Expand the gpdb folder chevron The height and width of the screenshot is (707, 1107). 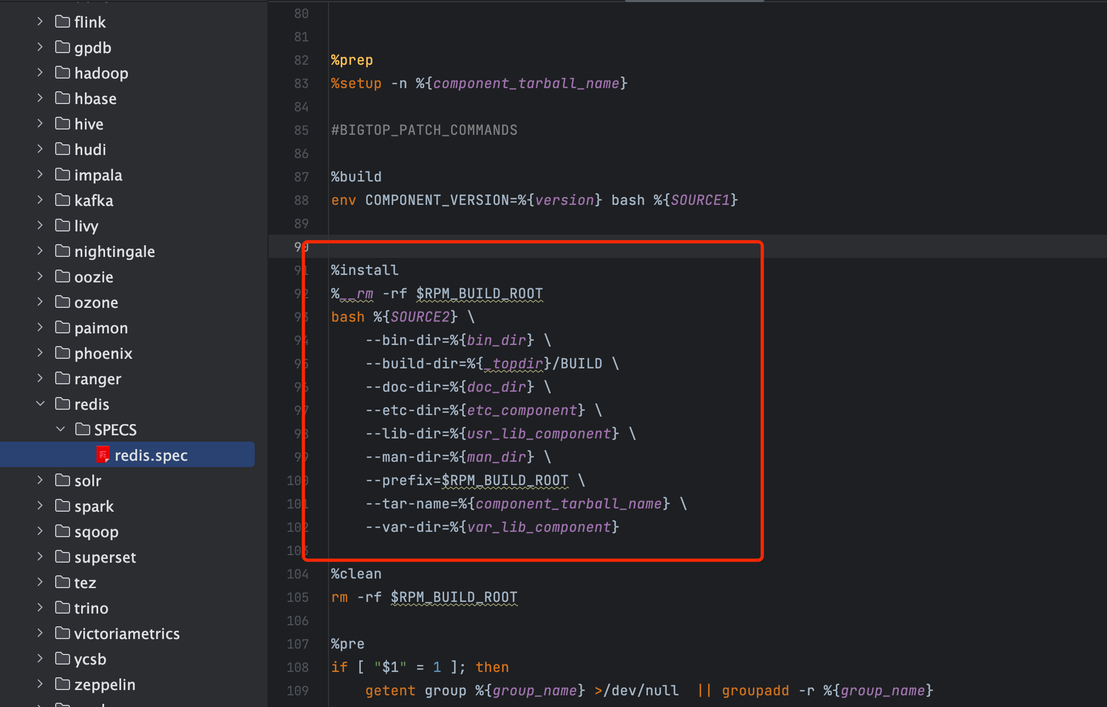pyautogui.click(x=40, y=47)
